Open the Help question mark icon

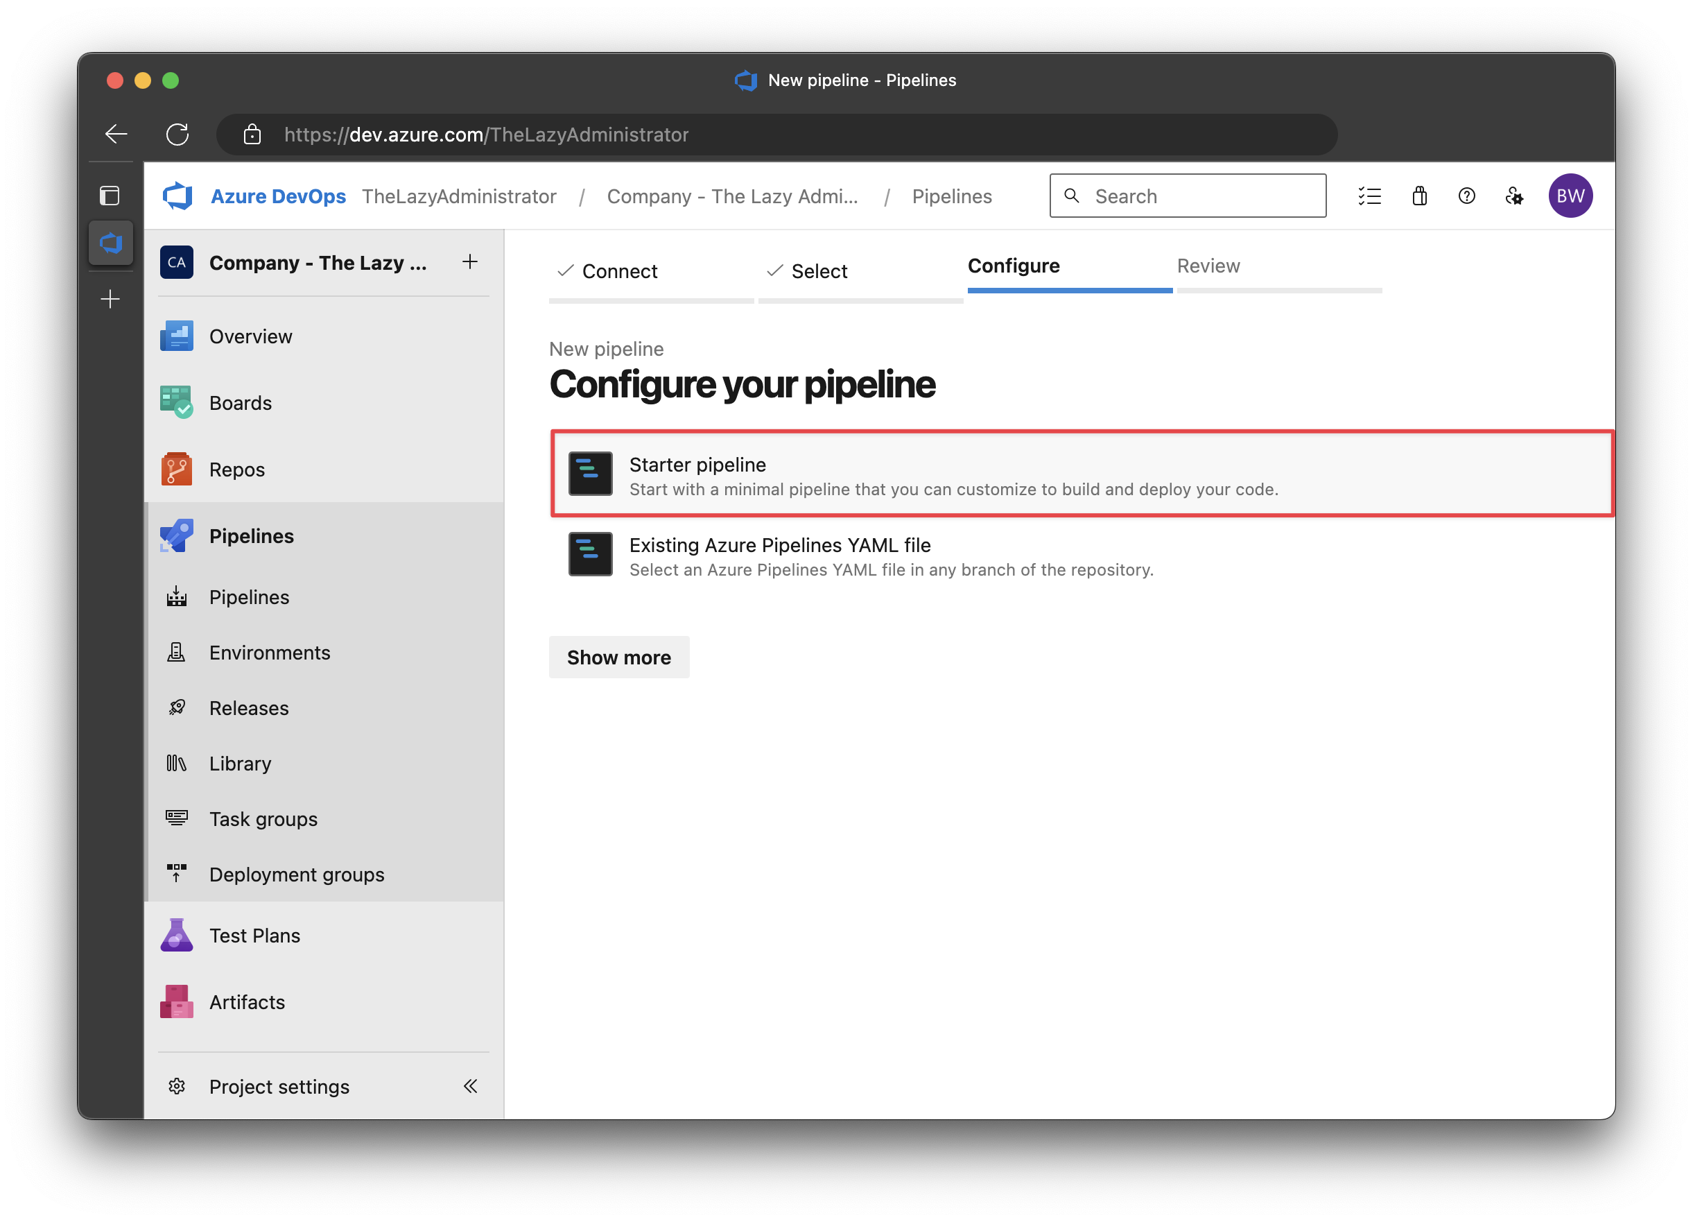(1466, 196)
